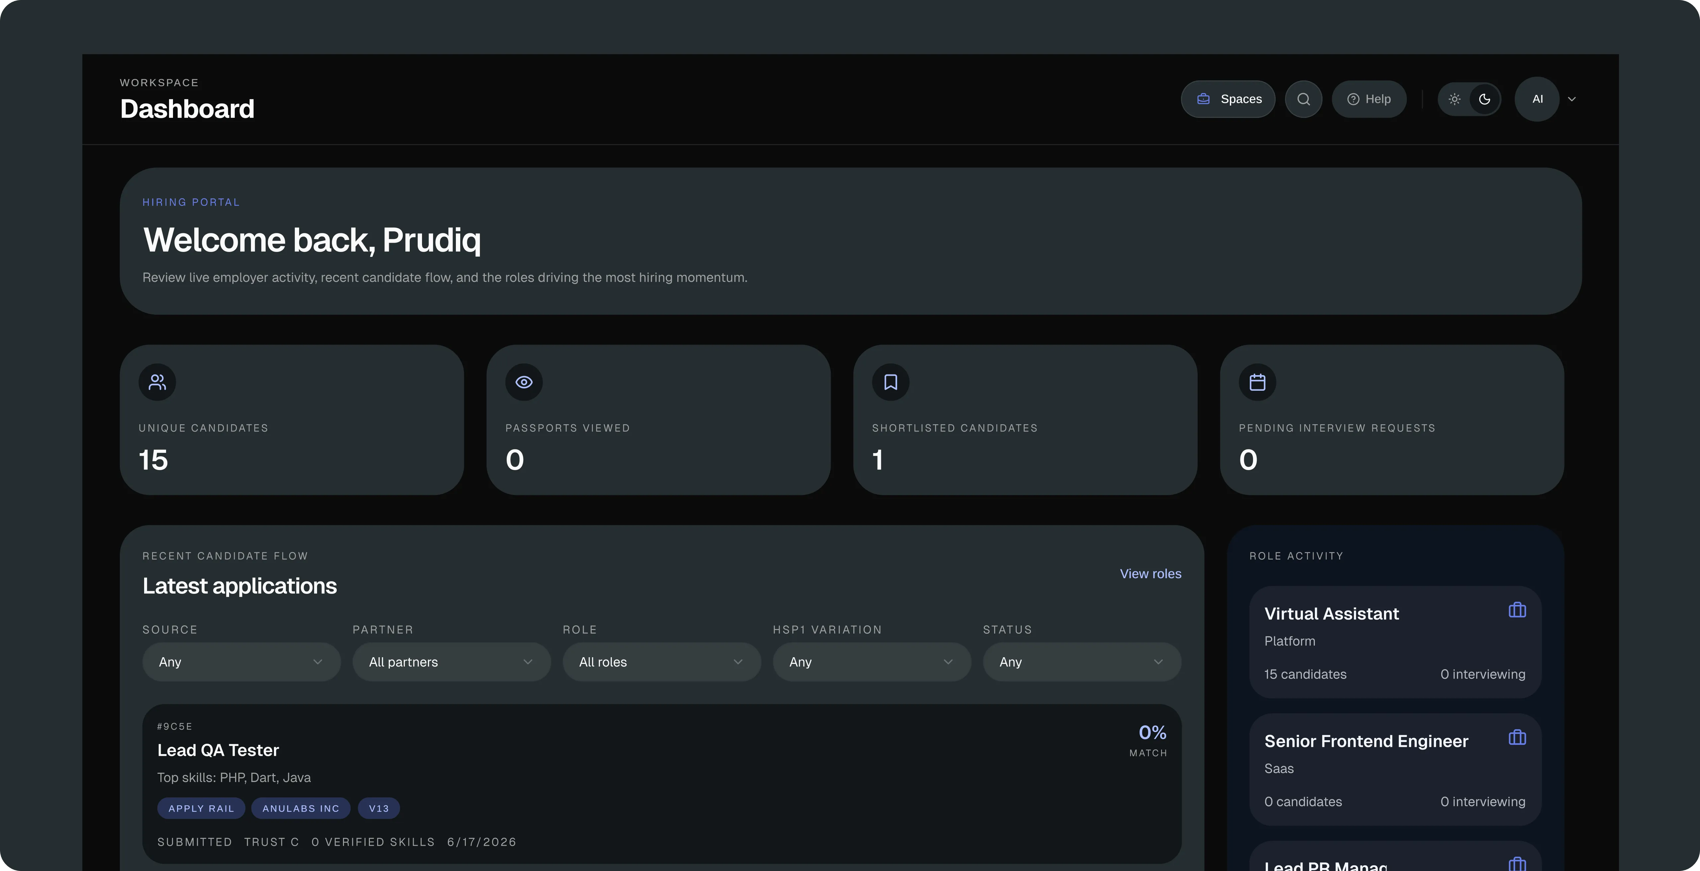The image size is (1700, 871).
Task: Click the Unique Candidates people icon
Action: pyautogui.click(x=157, y=382)
